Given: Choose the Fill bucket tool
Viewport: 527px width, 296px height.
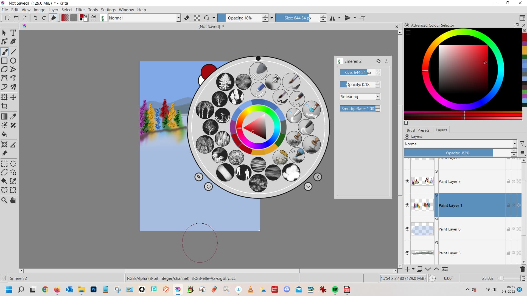Looking at the screenshot, I should coord(4,134).
